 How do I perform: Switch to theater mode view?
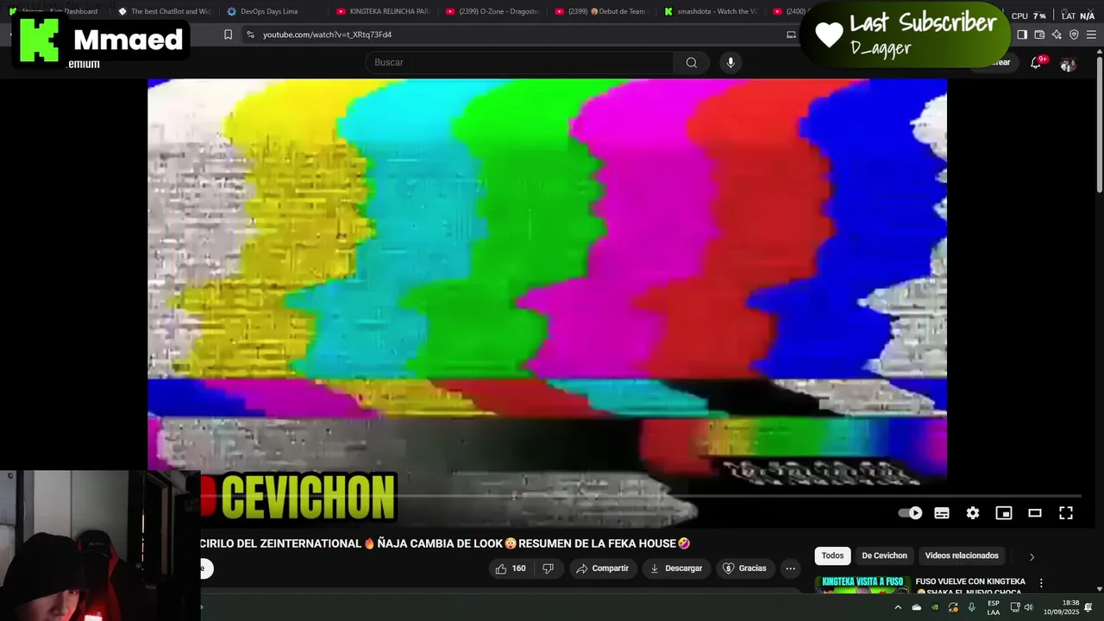pyautogui.click(x=1035, y=513)
